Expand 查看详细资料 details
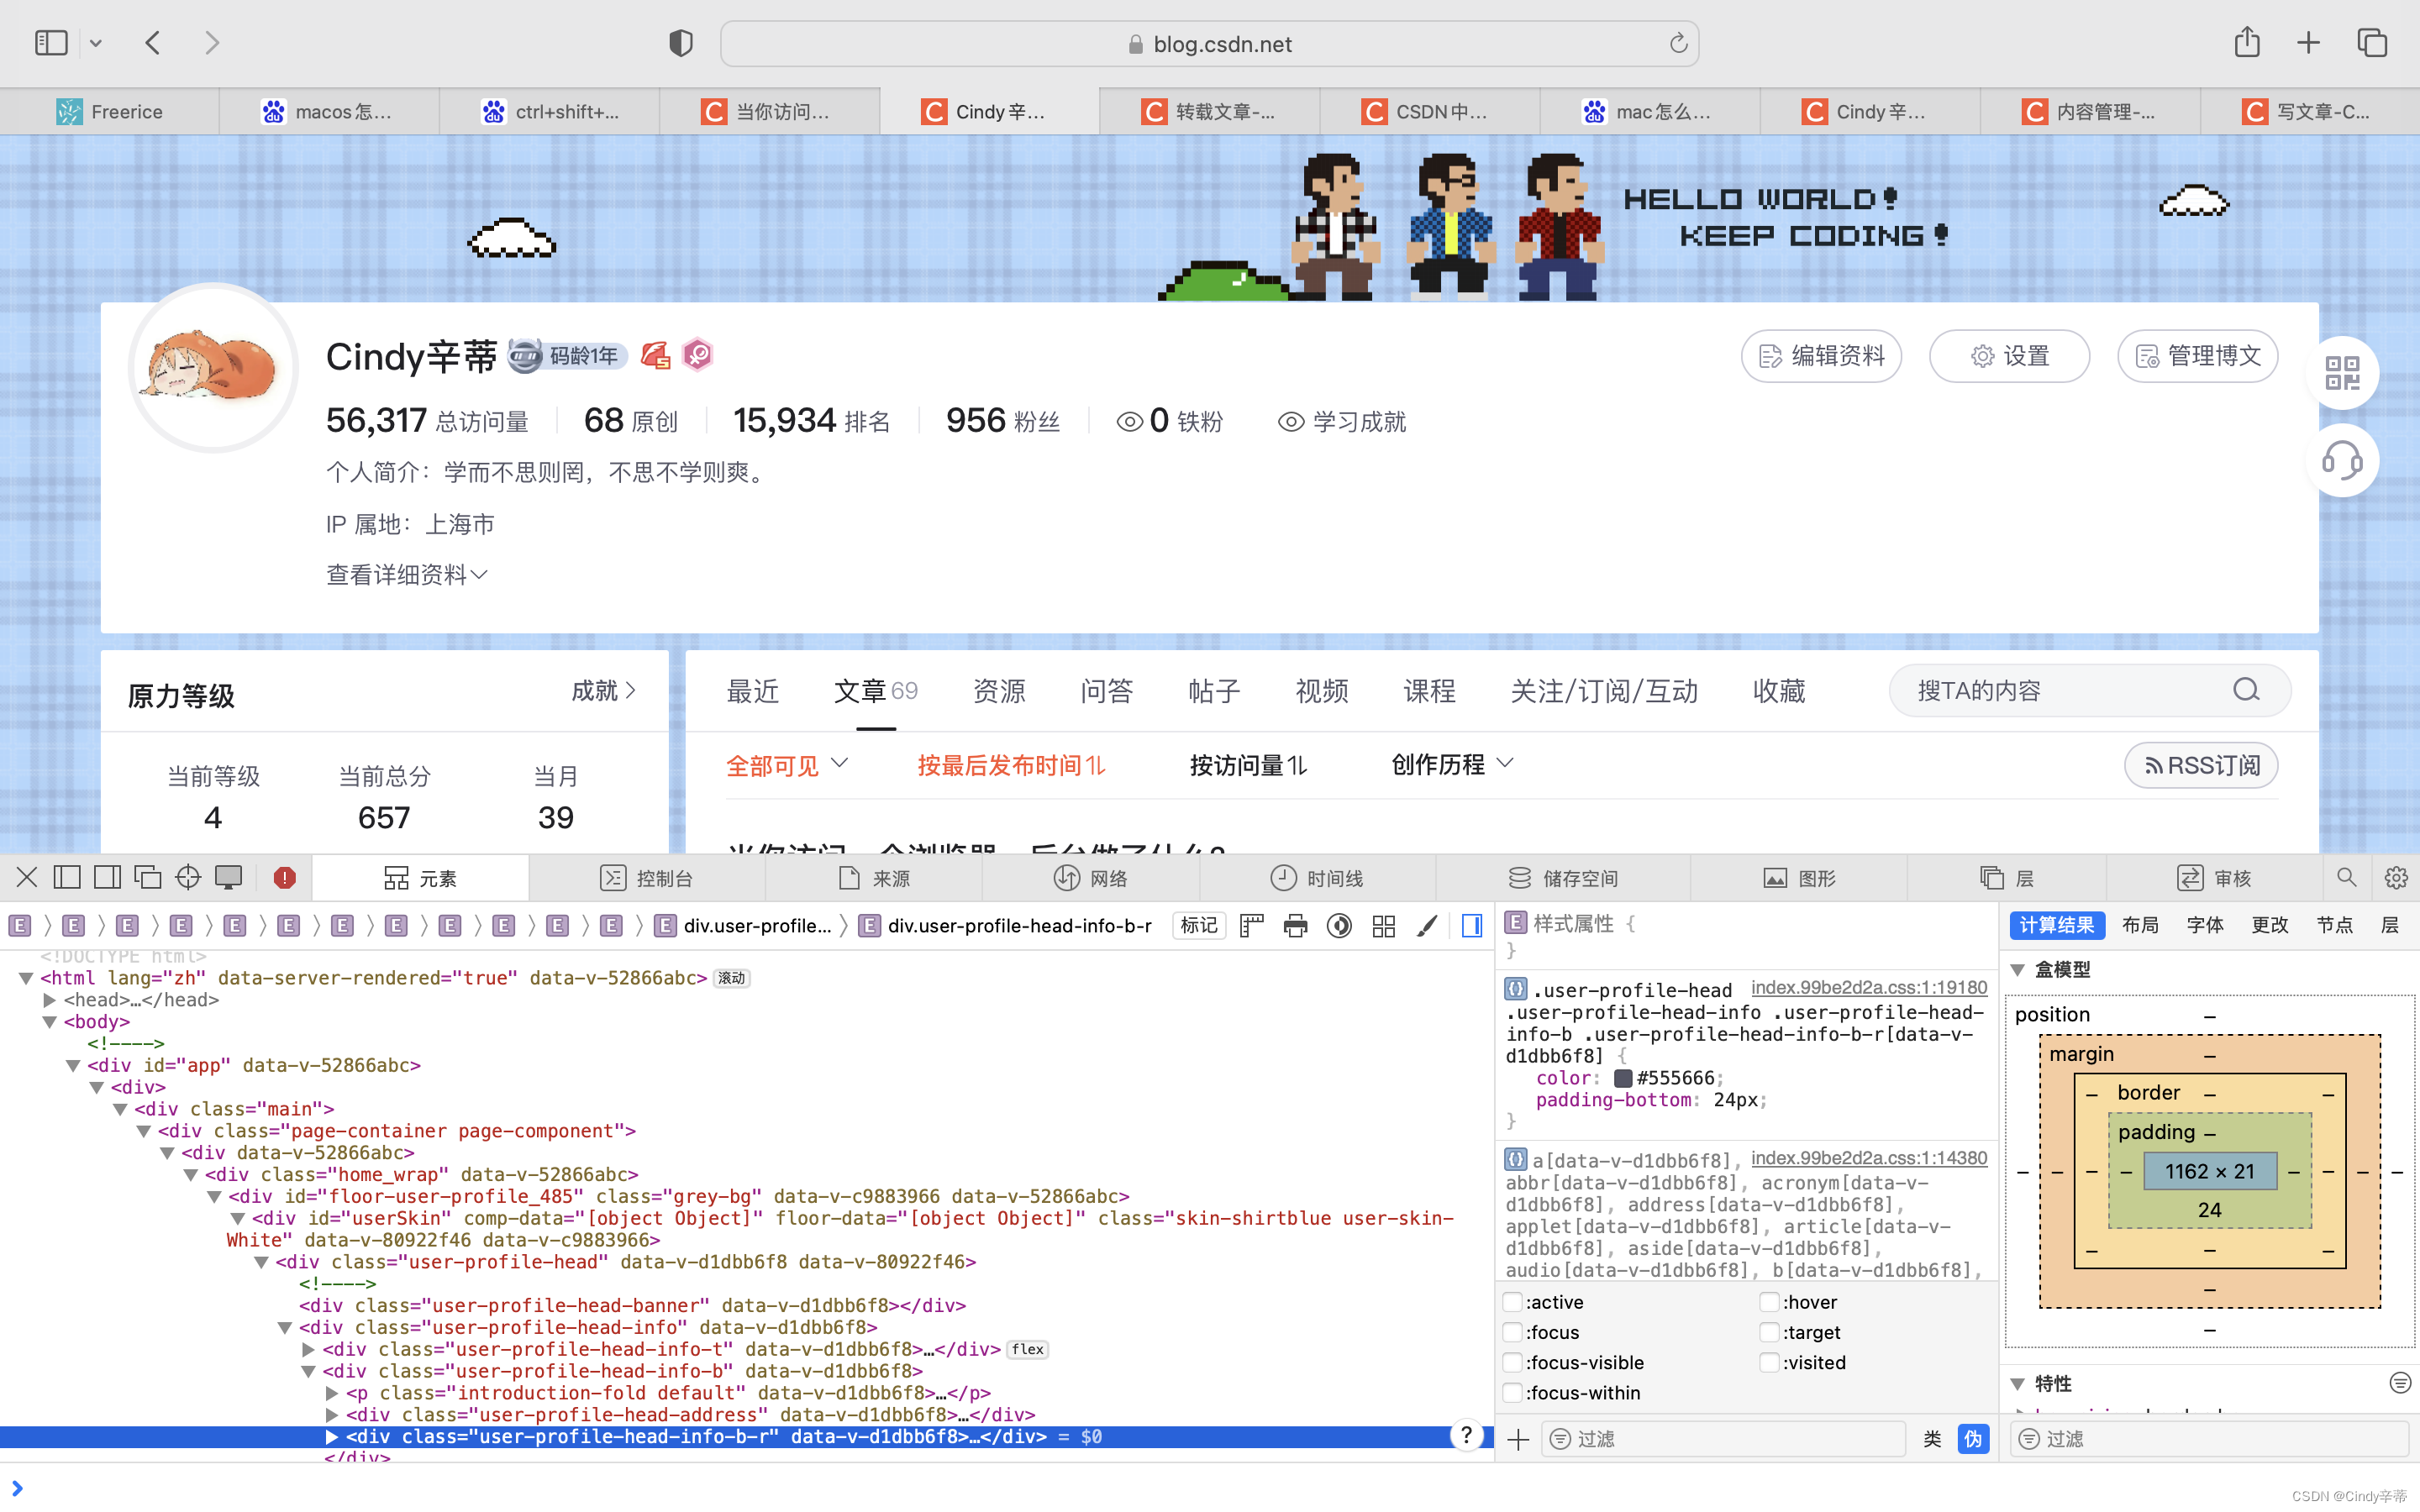This screenshot has height=1512, width=2420. [x=406, y=574]
